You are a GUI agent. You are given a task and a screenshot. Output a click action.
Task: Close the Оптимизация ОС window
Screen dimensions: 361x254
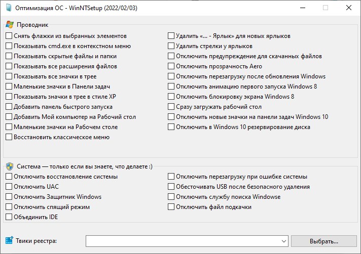349,8
